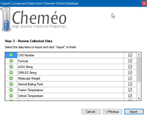Toggle the SMILES String checkbox
147x118 pixels.
130,73
